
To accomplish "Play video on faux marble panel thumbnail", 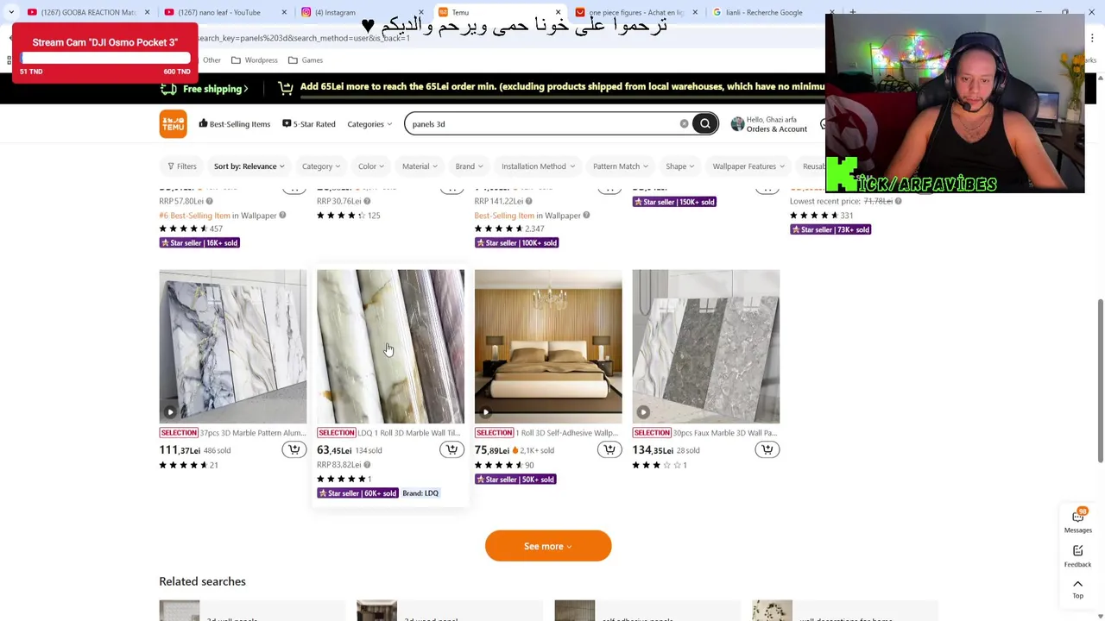I will tap(643, 412).
